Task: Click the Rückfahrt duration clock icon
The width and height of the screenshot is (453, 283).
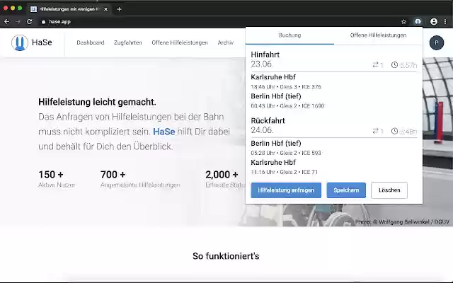Action: tap(394, 131)
